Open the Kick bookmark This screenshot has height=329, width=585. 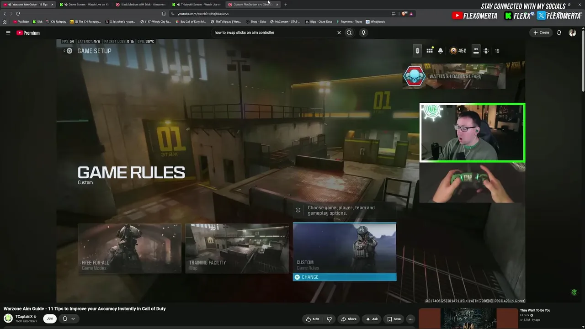(37, 22)
